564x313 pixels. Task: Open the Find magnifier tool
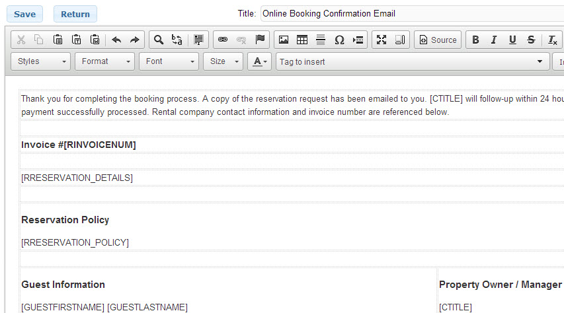click(x=159, y=40)
